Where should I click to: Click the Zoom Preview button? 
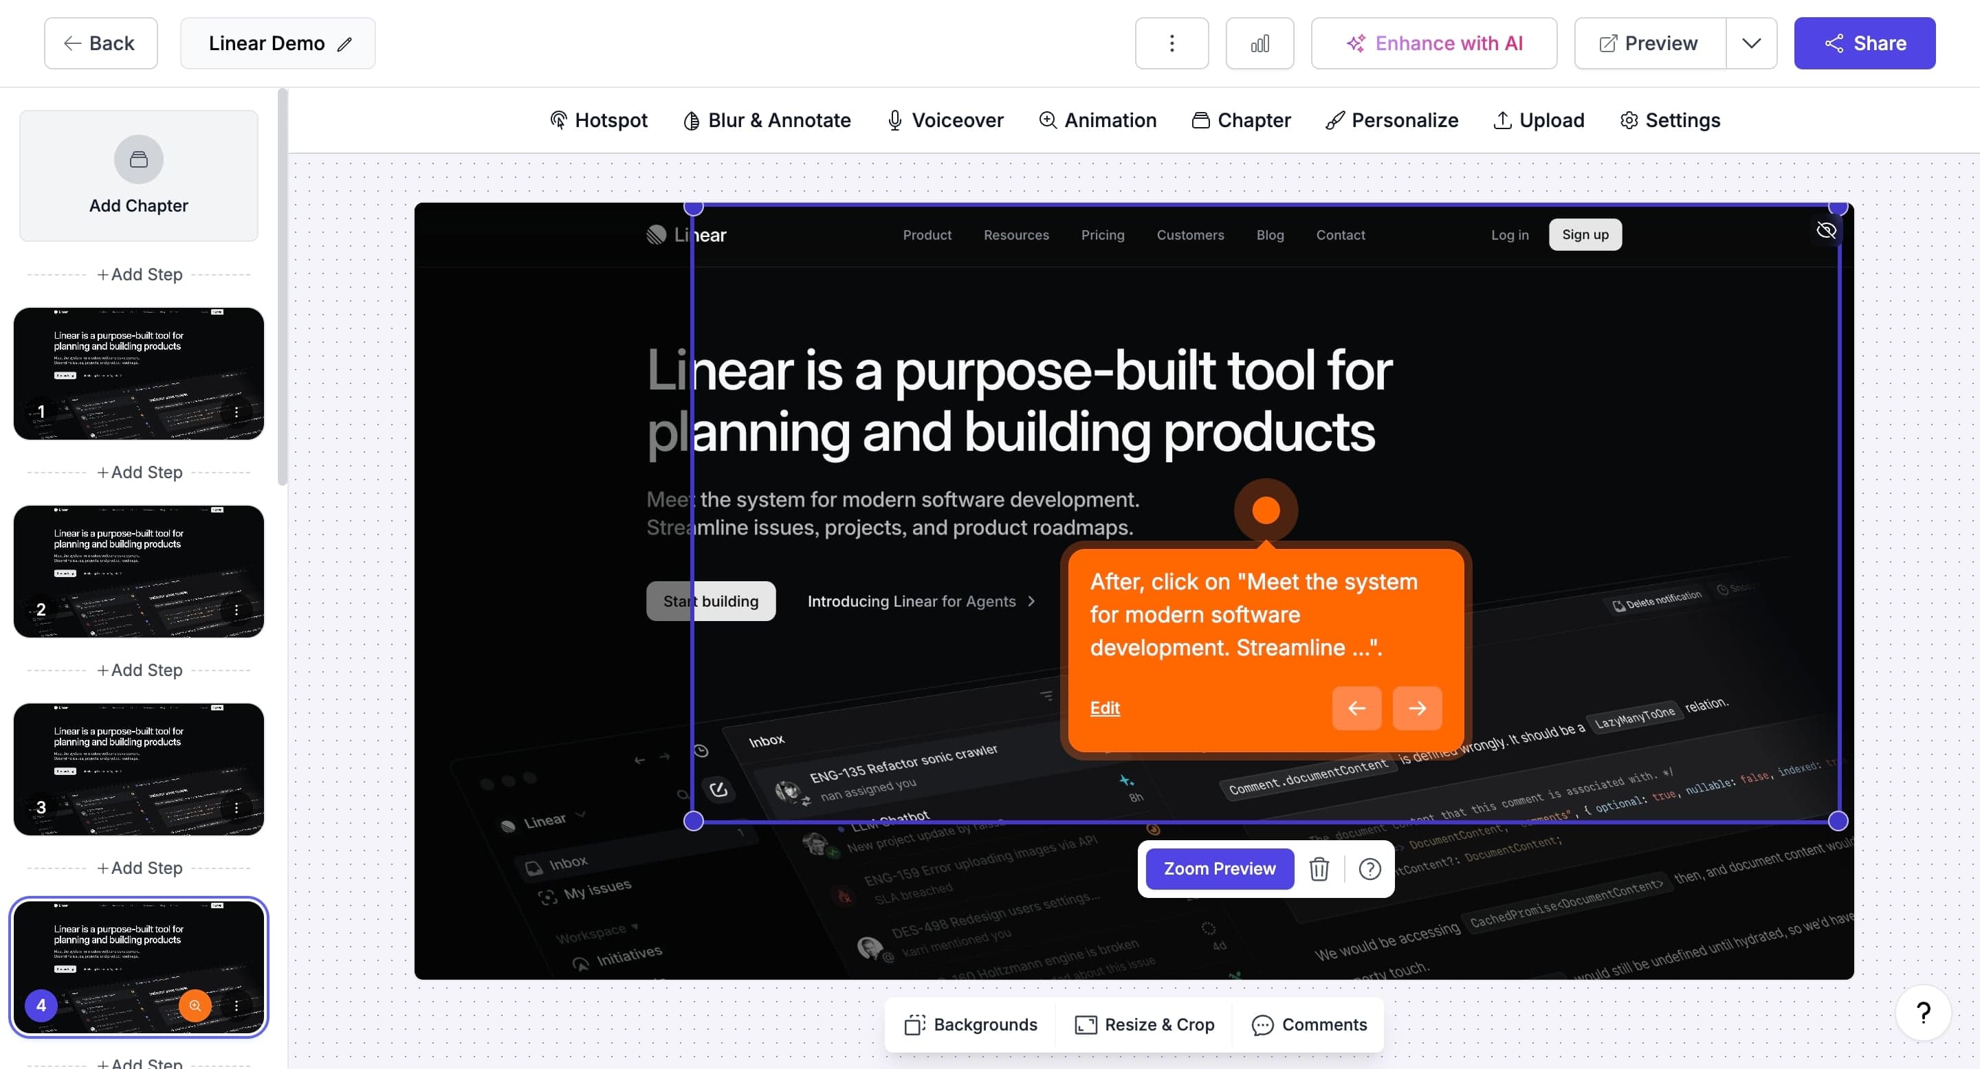click(x=1219, y=868)
